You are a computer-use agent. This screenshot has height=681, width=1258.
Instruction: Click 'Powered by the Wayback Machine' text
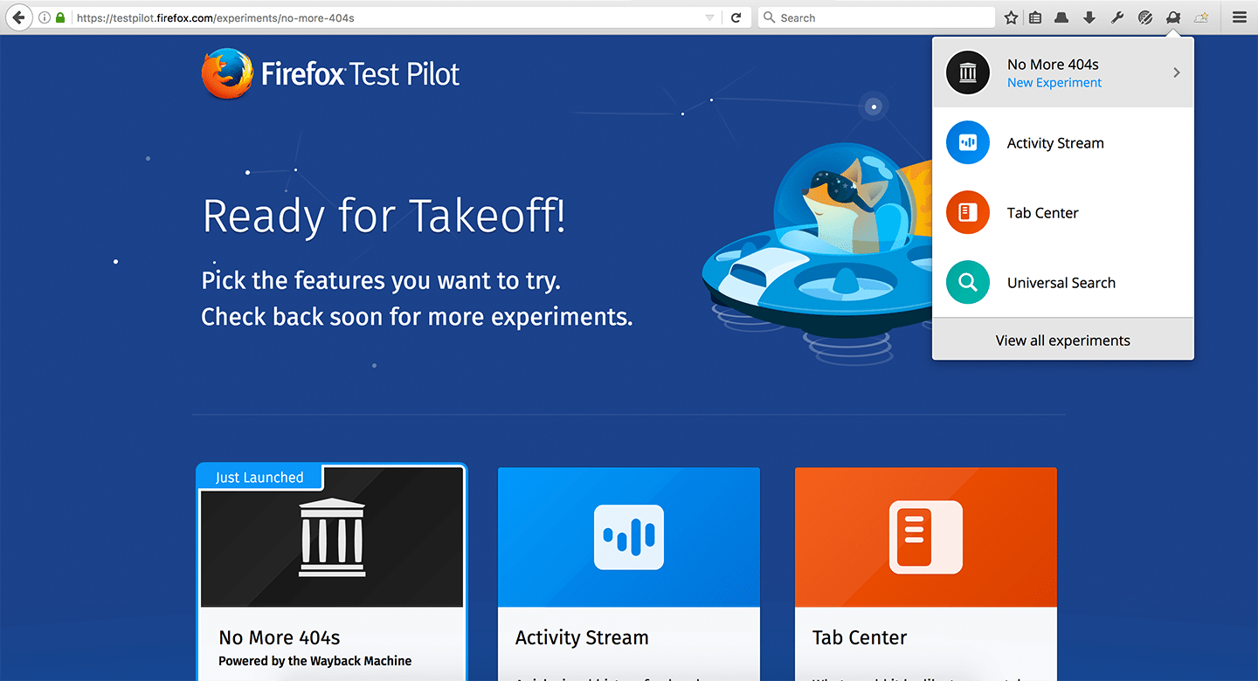314,661
